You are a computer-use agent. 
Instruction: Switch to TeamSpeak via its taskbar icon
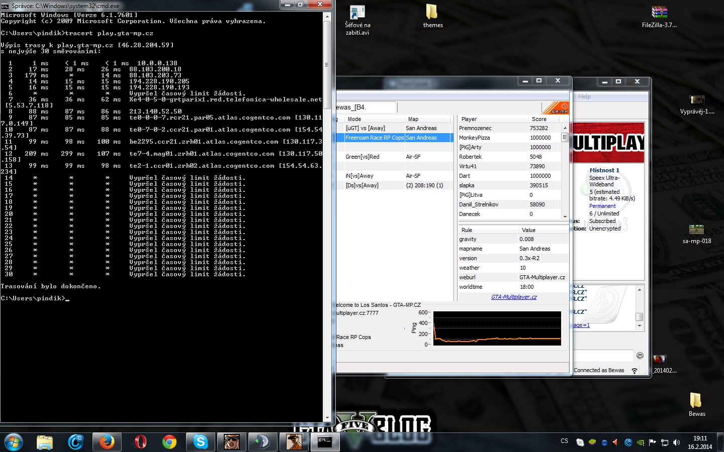click(262, 442)
